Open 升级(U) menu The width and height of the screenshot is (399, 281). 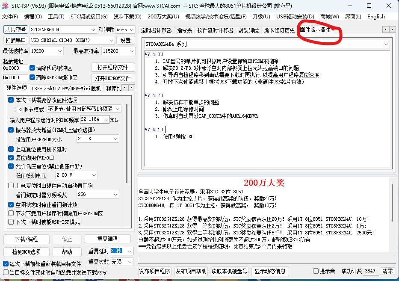point(261,17)
